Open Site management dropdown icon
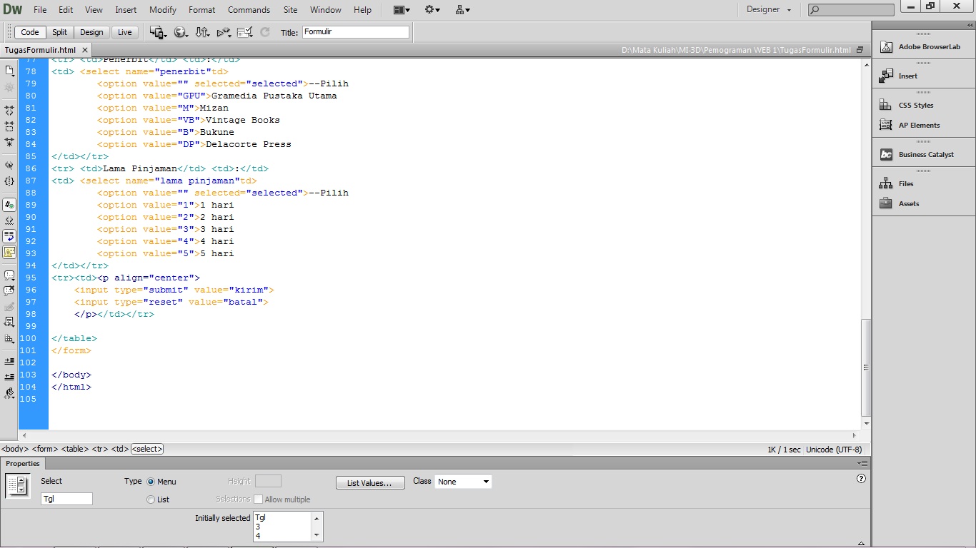 point(462,10)
